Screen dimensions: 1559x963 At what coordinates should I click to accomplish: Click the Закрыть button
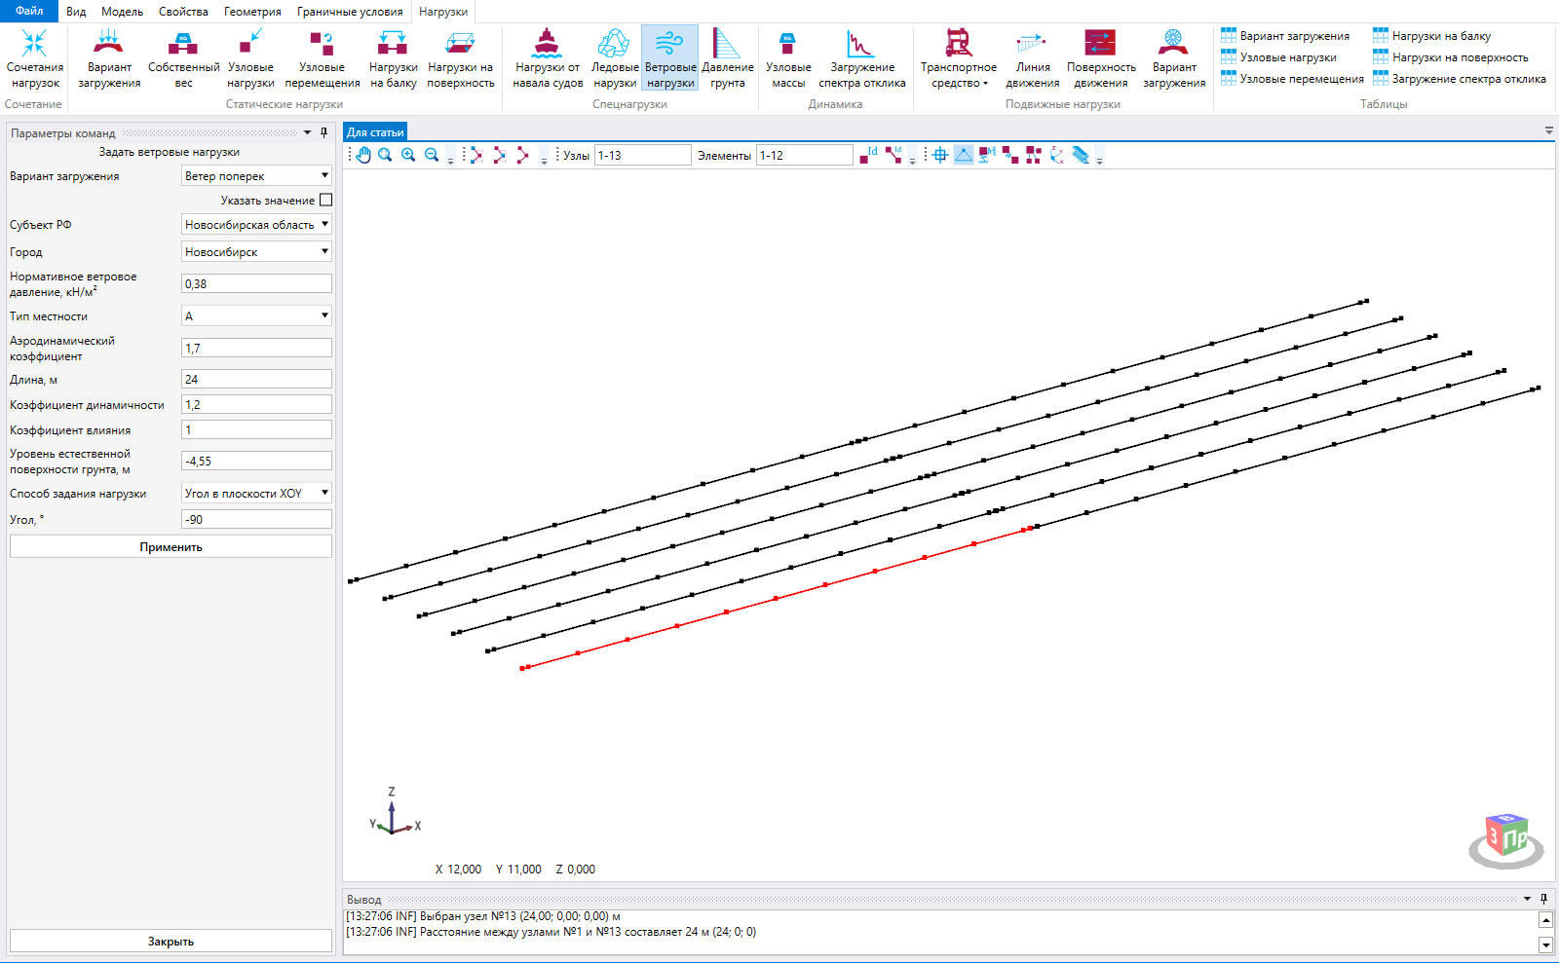point(171,942)
